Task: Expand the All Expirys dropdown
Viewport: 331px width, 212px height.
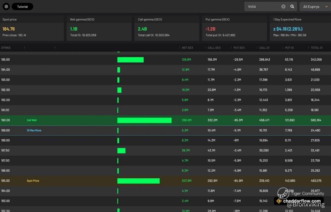Action: click(315, 7)
